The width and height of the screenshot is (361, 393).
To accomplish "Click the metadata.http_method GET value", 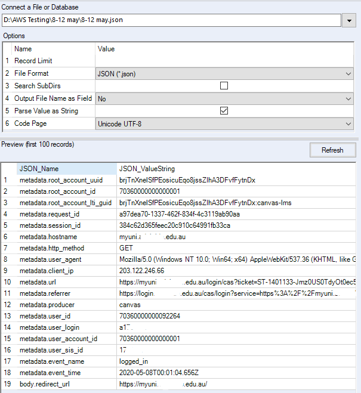I will [126, 248].
